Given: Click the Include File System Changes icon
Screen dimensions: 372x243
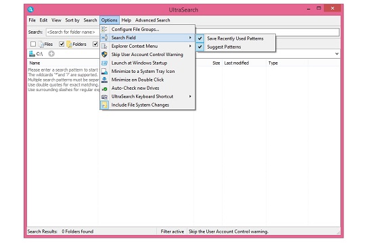Looking at the screenshot, I should pyautogui.click(x=104, y=105).
